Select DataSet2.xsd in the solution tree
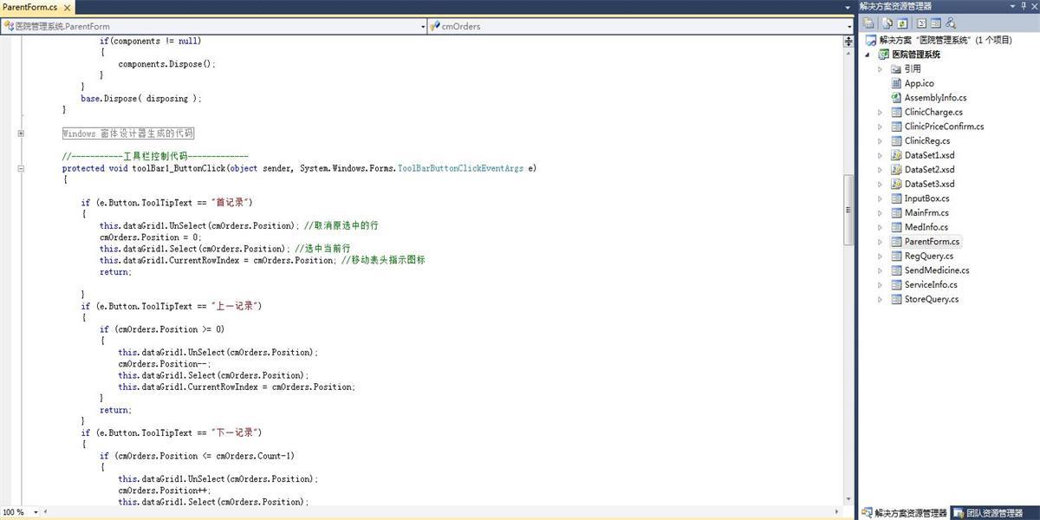The height and width of the screenshot is (520, 1040). [929, 169]
